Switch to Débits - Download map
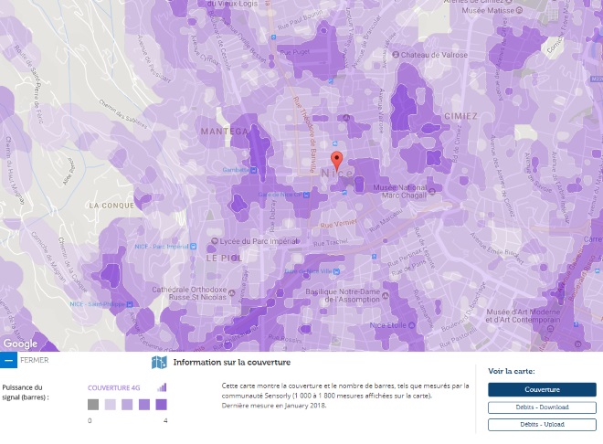Screen dimensions: 603x444 (x=542, y=407)
